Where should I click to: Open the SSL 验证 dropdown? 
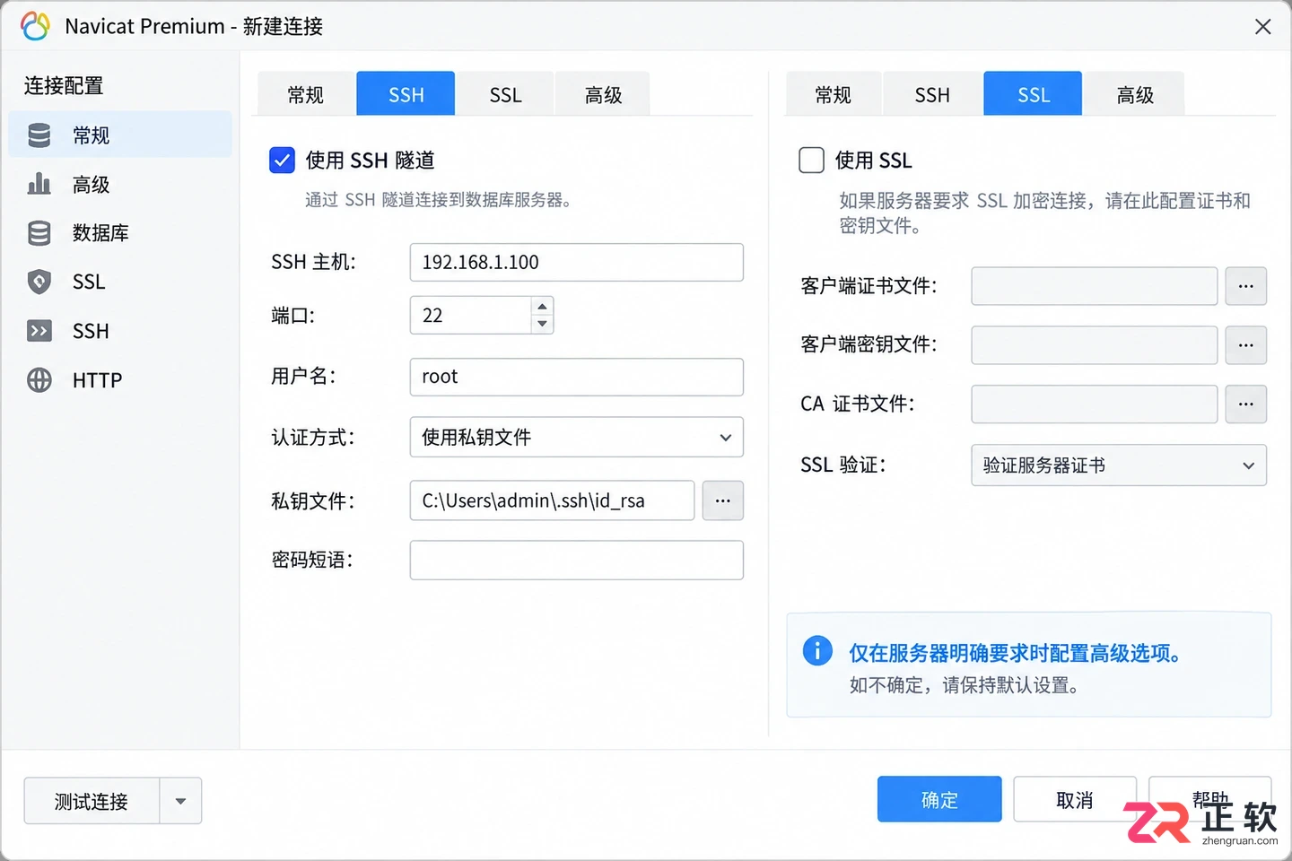coord(1119,465)
